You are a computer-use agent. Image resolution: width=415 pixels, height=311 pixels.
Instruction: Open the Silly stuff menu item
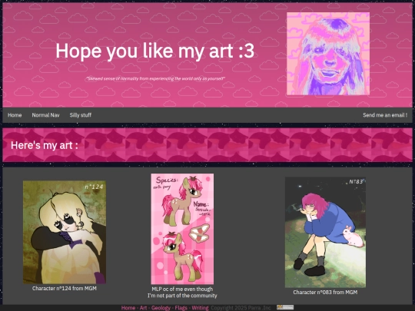click(81, 115)
